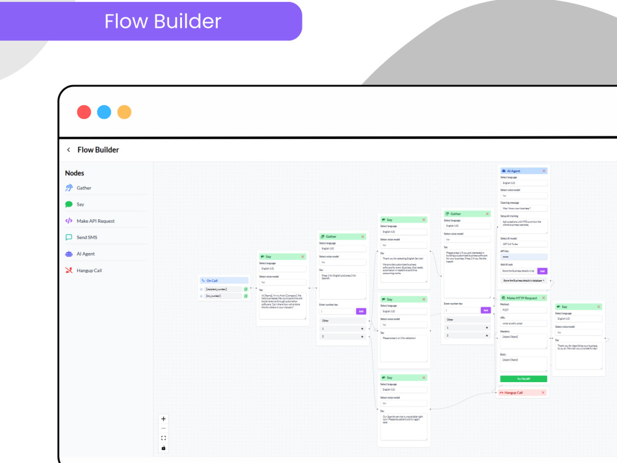Choose AI Agent in Nodes list
Screen dimensions: 617x463
[x=106, y=254]
